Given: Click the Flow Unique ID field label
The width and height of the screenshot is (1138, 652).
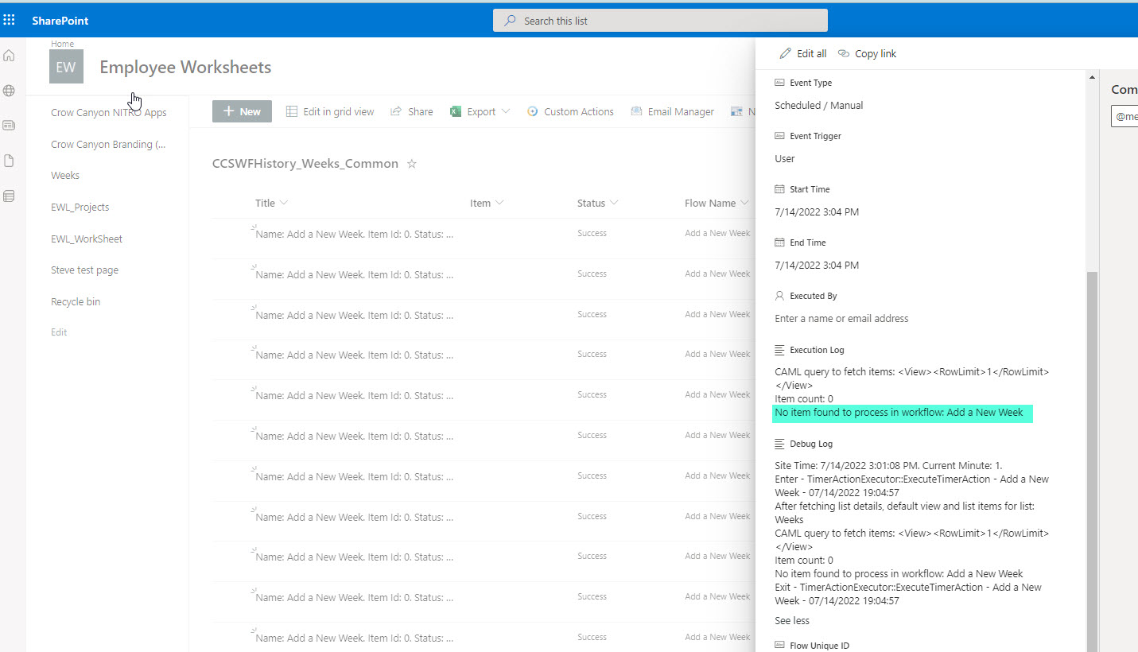Looking at the screenshot, I should [x=819, y=646].
